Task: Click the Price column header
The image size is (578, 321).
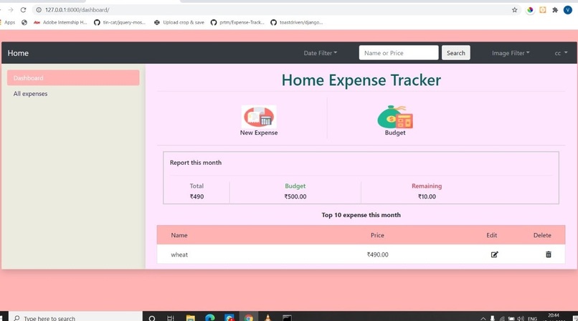Action: point(377,235)
